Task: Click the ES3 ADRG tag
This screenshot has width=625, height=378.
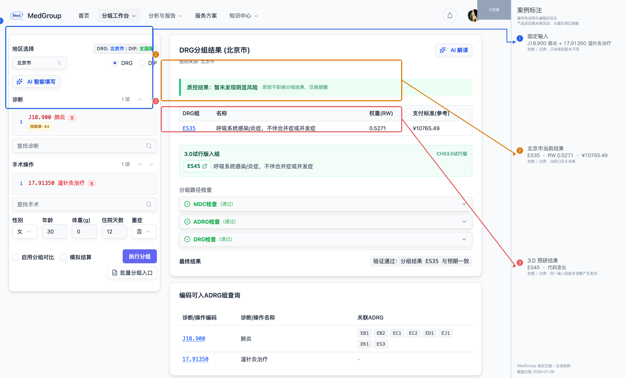Action: coord(381,344)
